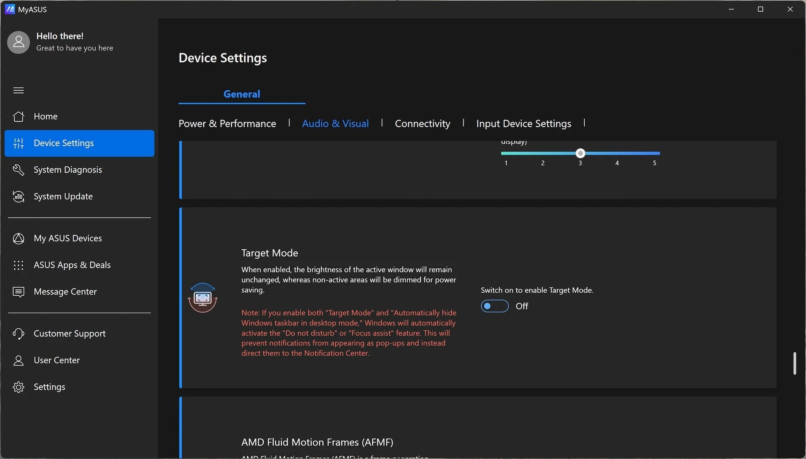Open the Home page

point(79,116)
